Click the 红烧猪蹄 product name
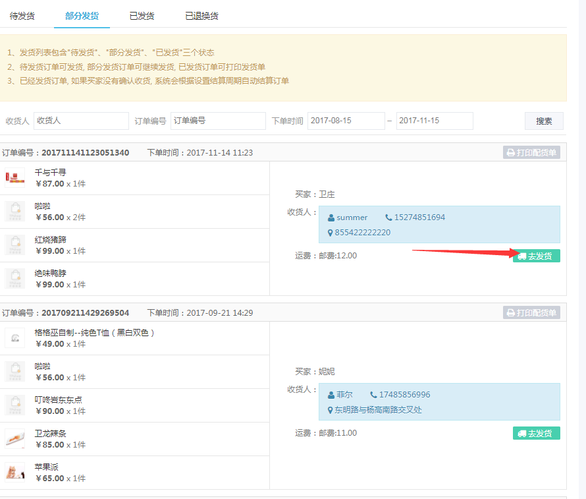The height and width of the screenshot is (499, 586). point(51,240)
